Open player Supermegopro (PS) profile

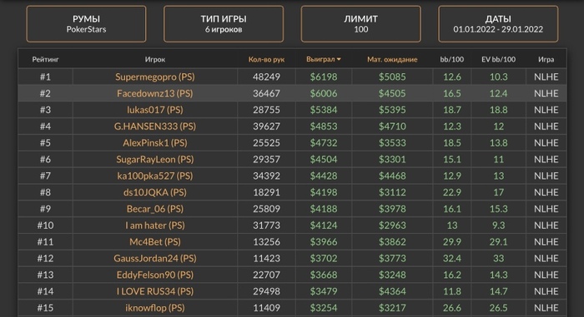pyautogui.click(x=155, y=77)
